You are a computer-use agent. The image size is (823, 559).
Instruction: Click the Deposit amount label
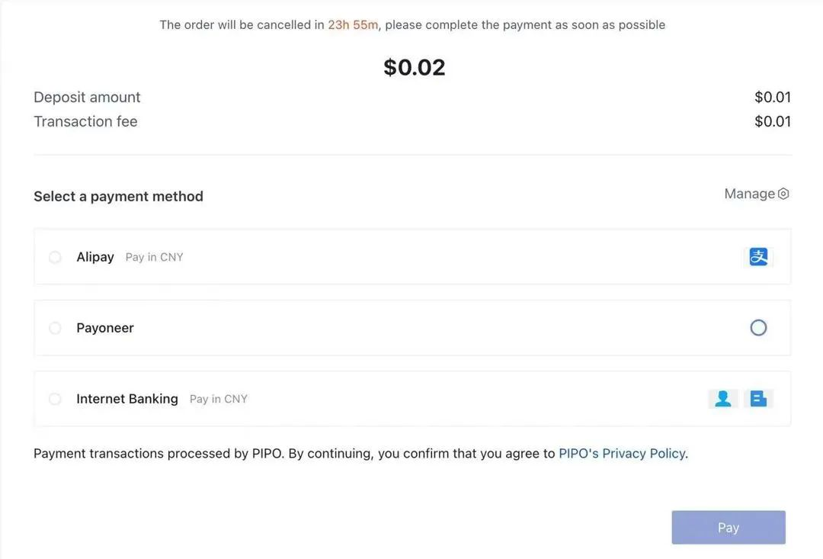click(x=87, y=98)
